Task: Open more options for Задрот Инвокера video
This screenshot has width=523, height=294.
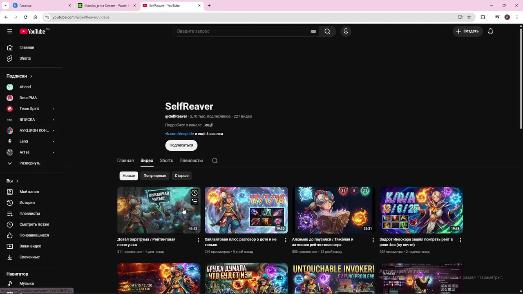Action: coord(460,240)
